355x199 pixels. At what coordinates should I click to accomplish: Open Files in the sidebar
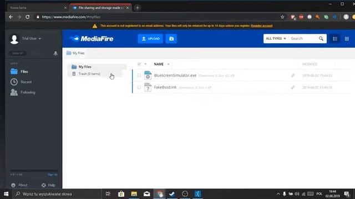19,71
